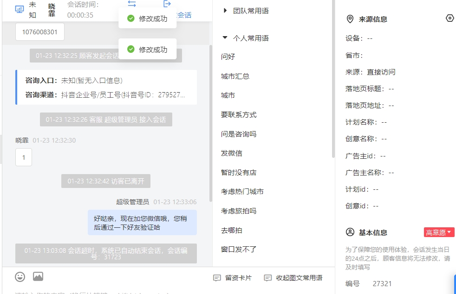The image size is (456, 294).
Task: Select the 问好 quick phrase
Action: pyautogui.click(x=228, y=56)
